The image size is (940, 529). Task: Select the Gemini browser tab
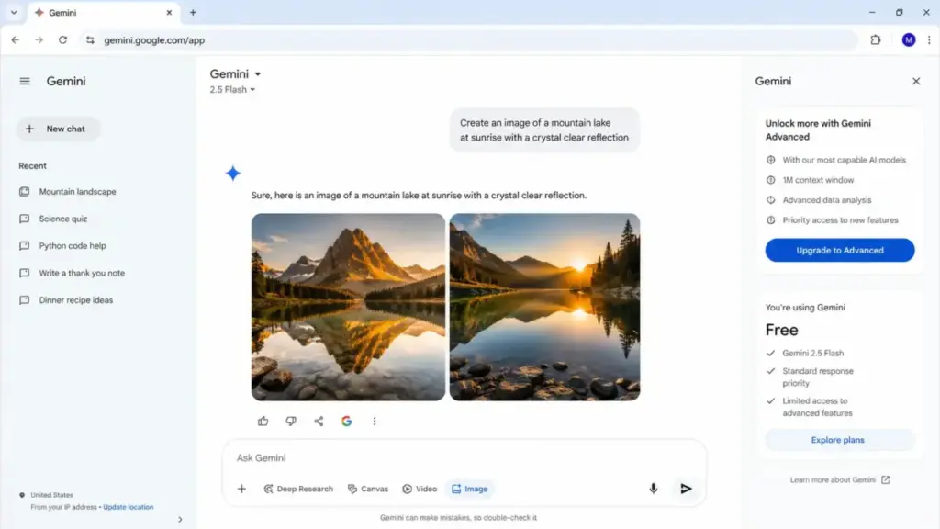click(102, 13)
